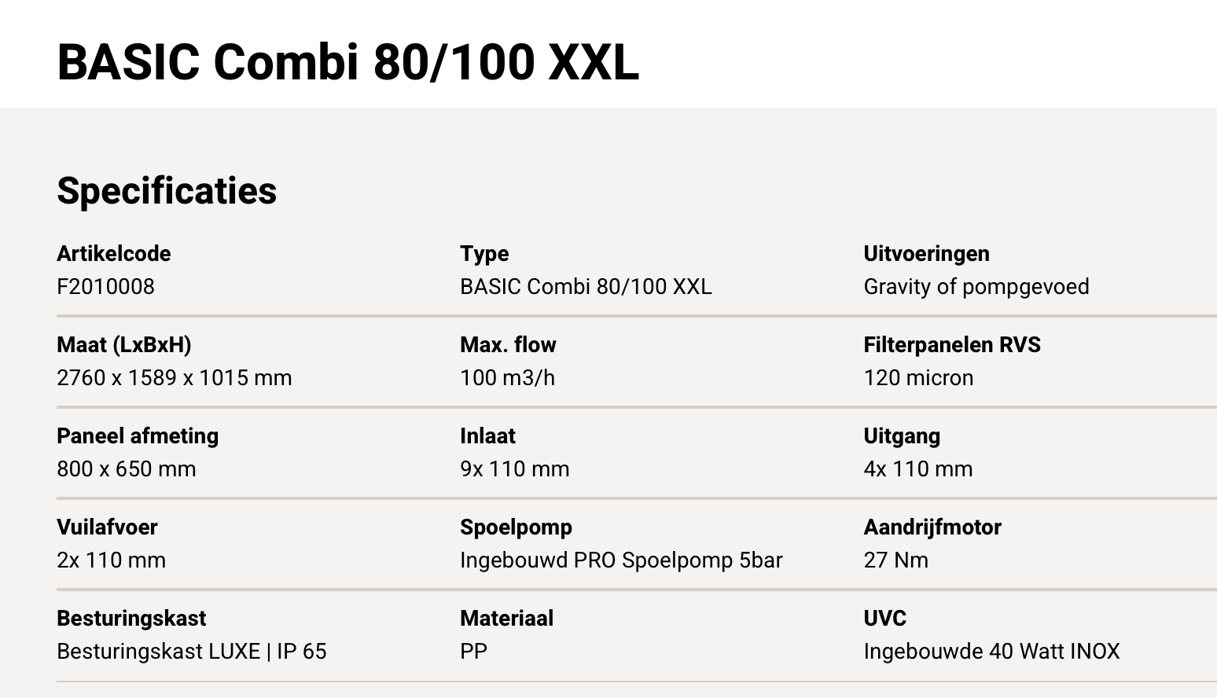
Task: Click the 27 Nm drive motor value
Action: (895, 560)
